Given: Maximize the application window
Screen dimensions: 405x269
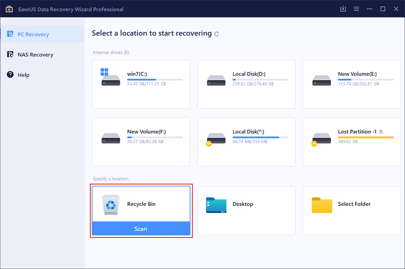Looking at the screenshot, I should [383, 9].
